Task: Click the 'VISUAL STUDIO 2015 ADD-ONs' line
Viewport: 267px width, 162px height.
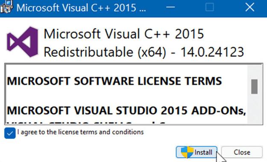Action: click(126, 111)
